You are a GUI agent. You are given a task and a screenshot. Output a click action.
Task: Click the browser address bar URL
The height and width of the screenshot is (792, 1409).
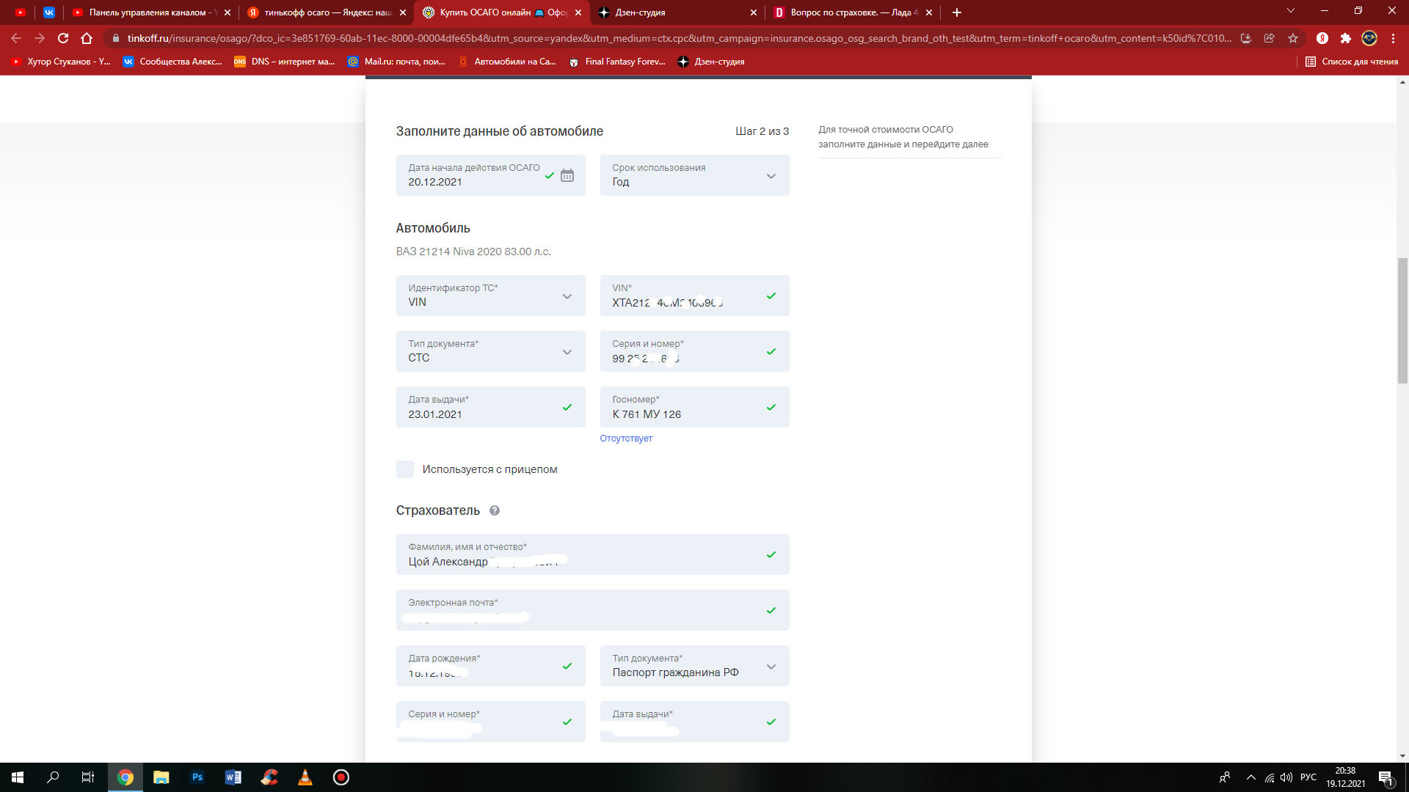[x=679, y=38]
